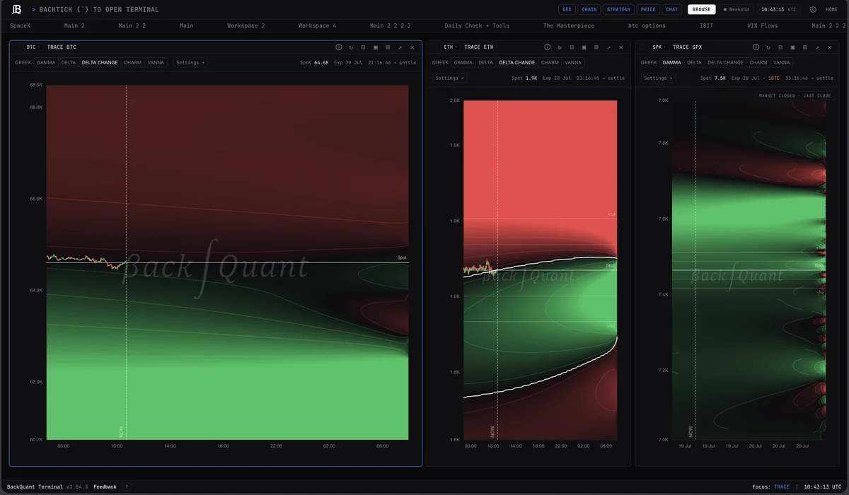Click the filled square icon in ETH panel
Viewport: 849px width, 495px height.
click(584, 47)
